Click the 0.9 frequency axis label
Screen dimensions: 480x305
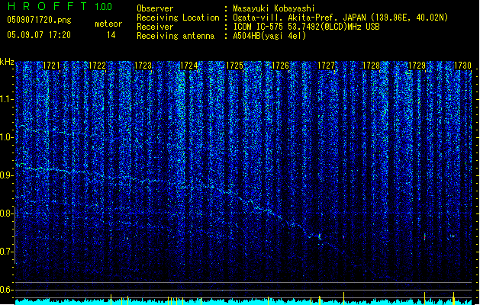pyautogui.click(x=6, y=175)
